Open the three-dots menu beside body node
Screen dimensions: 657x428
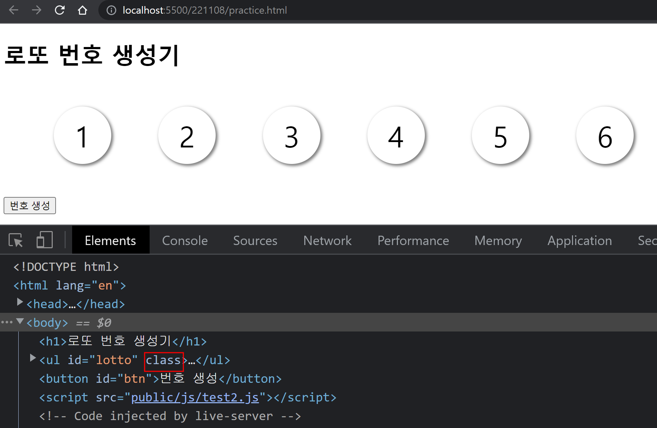click(7, 322)
